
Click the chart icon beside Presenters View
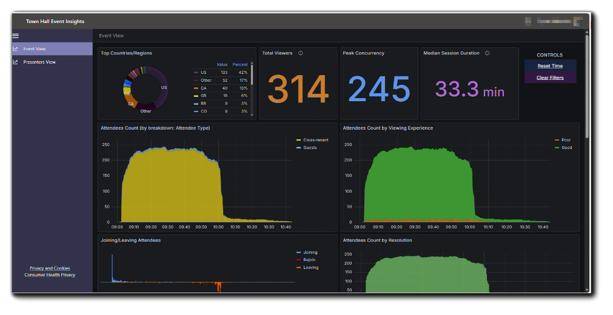[x=16, y=62]
